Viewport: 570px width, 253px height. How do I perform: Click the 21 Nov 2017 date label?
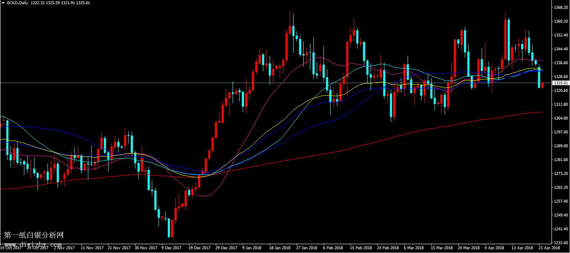tap(119, 248)
